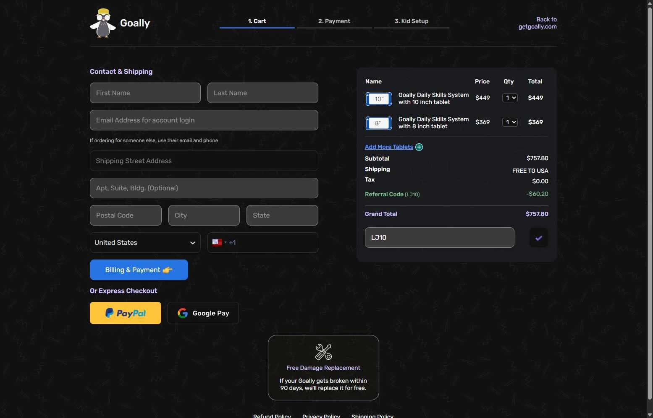Viewport: 653px width, 418px height.
Task: Click the Grand Total $757.80 amount
Action: pos(537,214)
